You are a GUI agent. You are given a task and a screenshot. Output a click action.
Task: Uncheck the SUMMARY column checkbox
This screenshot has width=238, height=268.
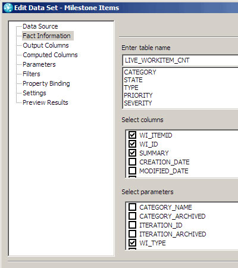click(x=132, y=152)
